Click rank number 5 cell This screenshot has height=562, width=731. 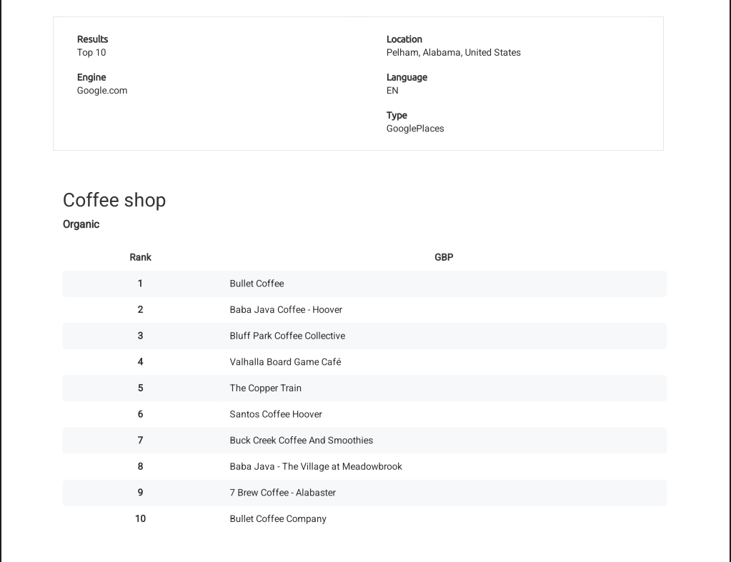click(x=140, y=388)
